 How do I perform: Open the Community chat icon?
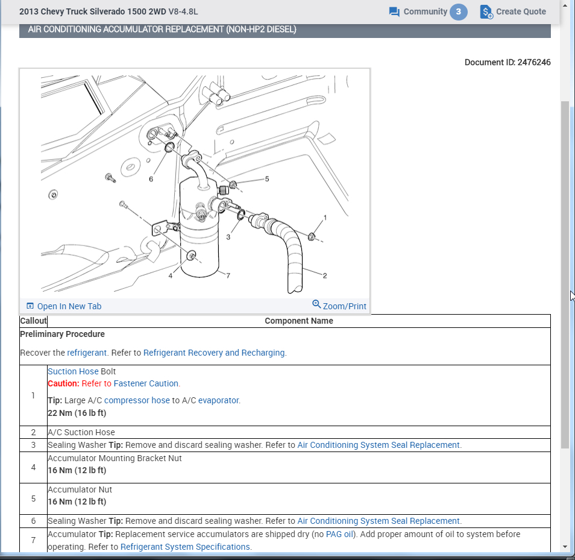point(394,11)
